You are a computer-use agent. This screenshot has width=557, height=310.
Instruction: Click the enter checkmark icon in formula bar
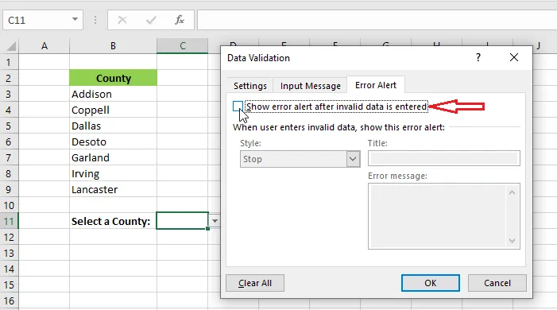click(151, 20)
